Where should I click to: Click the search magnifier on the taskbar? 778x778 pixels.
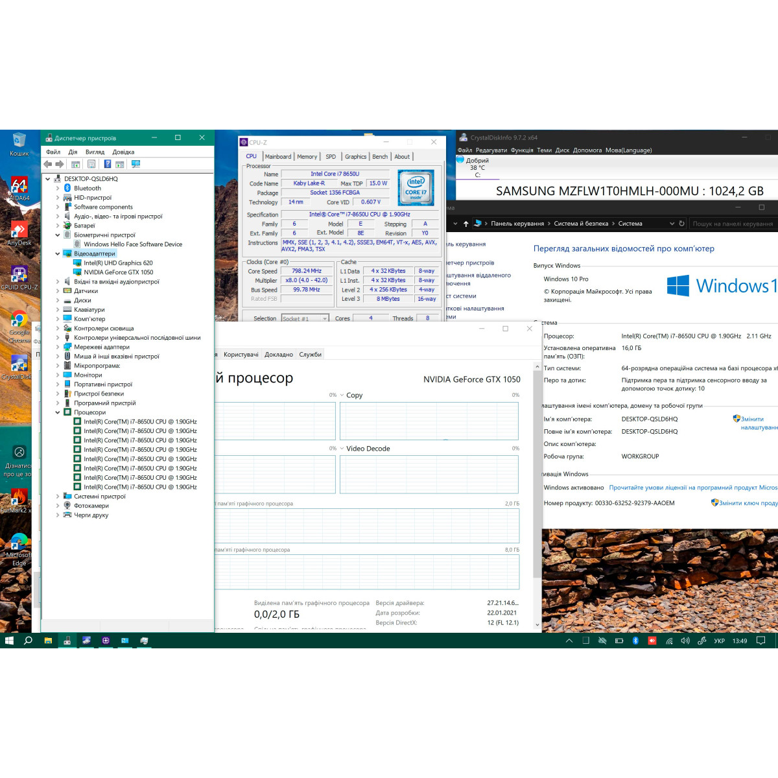(x=28, y=641)
